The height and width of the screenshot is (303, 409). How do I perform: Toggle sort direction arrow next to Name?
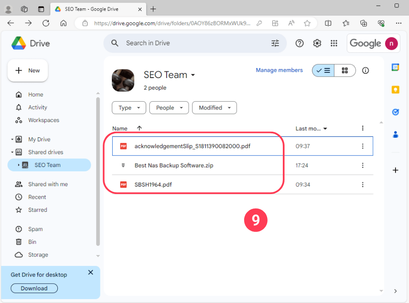point(139,128)
